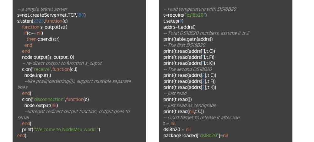This screenshot has width=314, height=142.
Task: Click the print(table.getn(addrs)) line
Action: click(188, 39)
